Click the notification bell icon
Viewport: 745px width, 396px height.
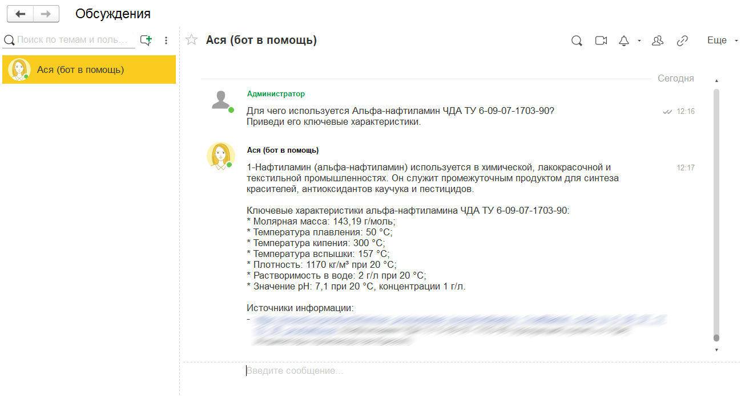623,40
